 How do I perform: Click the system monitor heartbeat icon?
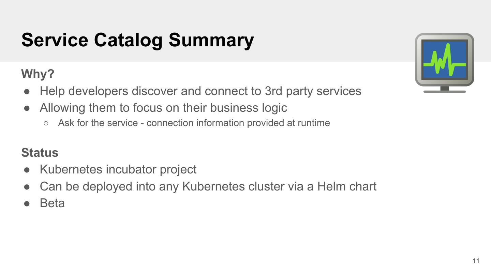point(444,61)
